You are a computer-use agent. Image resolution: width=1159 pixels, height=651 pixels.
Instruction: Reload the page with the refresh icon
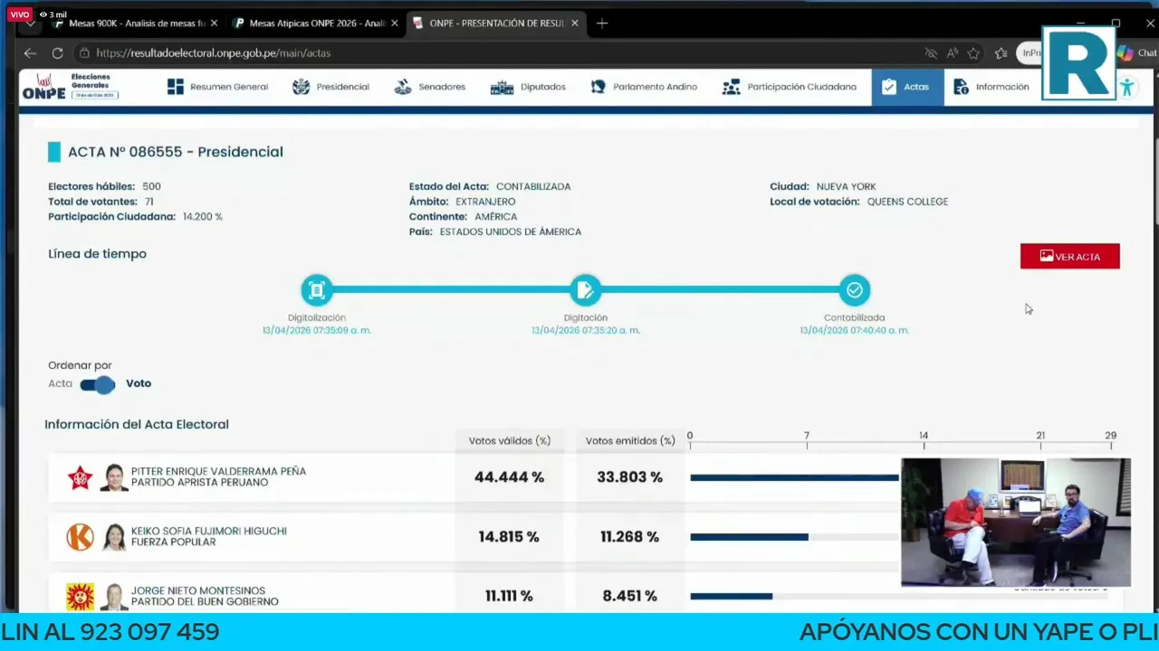tap(57, 53)
